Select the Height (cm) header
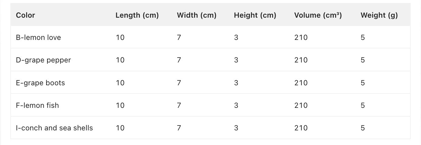This screenshot has height=145, width=421. [x=255, y=15]
